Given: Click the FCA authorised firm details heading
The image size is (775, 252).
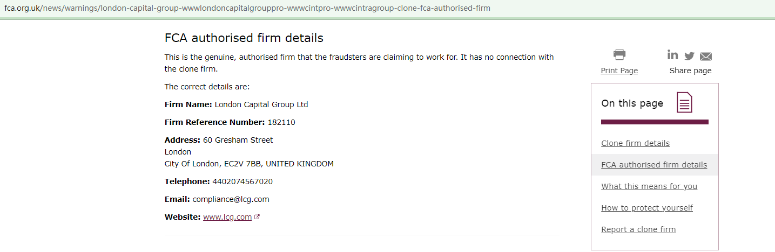Looking at the screenshot, I should click(244, 38).
